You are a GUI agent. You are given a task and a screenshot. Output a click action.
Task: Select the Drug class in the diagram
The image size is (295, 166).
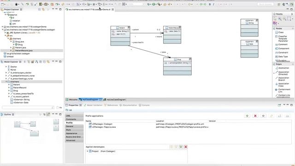177,66
